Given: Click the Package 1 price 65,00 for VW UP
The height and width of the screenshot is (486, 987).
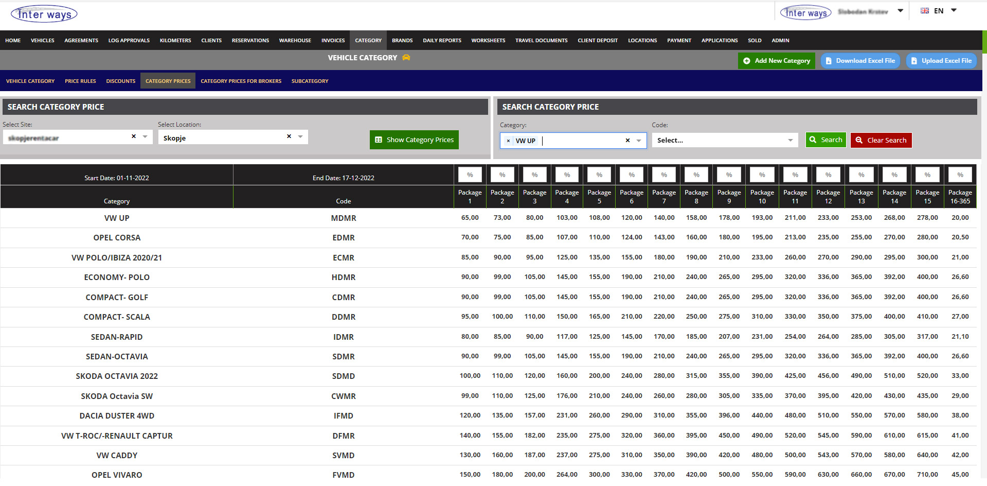Looking at the screenshot, I should [470, 217].
